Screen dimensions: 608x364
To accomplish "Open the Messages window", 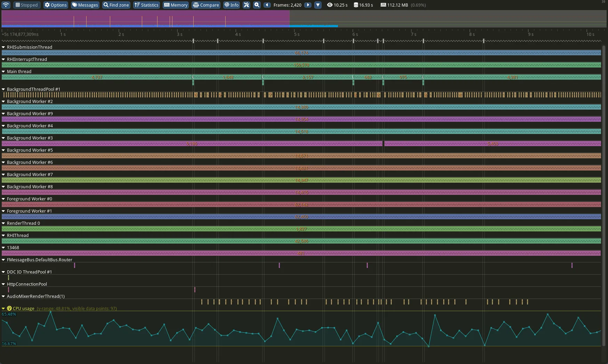I will click(85, 5).
